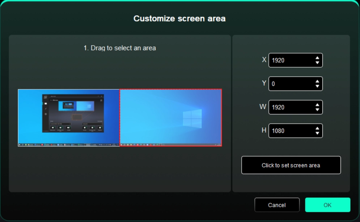Raise the W width using up arrow

coord(317,105)
